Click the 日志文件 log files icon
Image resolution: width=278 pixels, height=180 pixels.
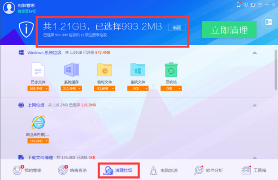(x=38, y=70)
